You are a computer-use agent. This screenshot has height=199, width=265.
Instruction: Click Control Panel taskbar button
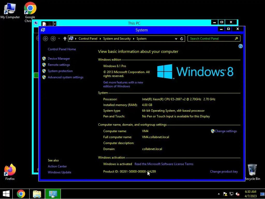[53, 194]
